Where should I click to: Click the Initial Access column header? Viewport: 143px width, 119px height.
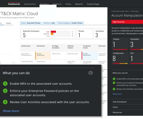click(x=26, y=46)
